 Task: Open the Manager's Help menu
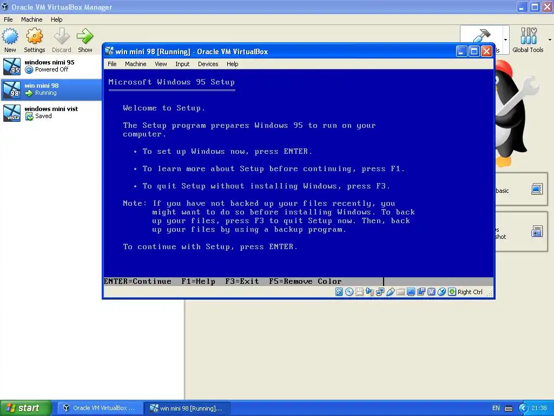point(56,19)
